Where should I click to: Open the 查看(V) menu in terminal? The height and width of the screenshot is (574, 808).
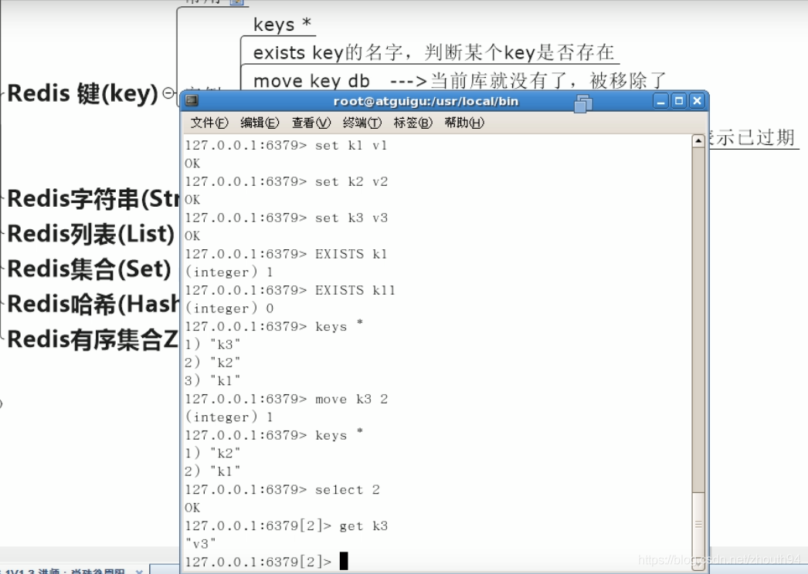point(311,123)
